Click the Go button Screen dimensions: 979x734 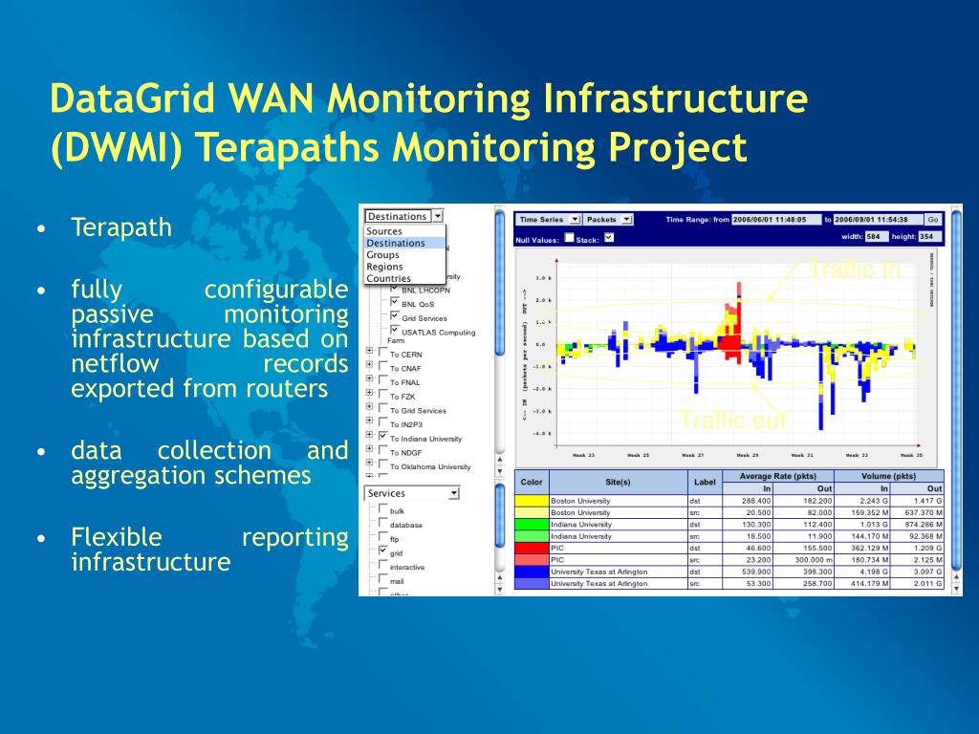pyautogui.click(x=933, y=220)
